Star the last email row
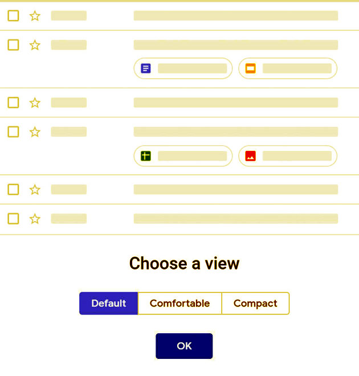This screenshot has height=376, width=359. tap(35, 219)
